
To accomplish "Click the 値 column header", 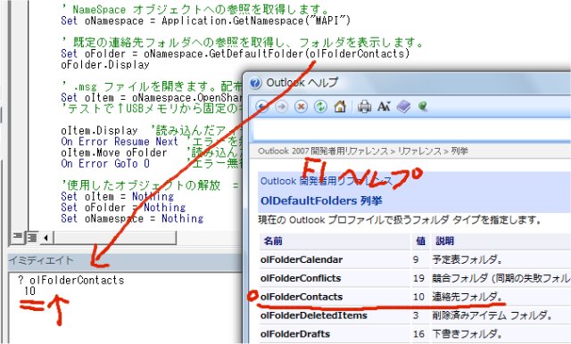I will [420, 241].
